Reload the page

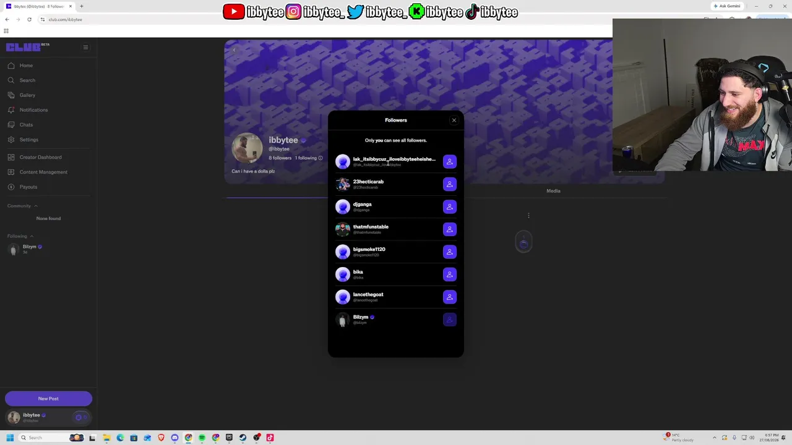tap(29, 20)
